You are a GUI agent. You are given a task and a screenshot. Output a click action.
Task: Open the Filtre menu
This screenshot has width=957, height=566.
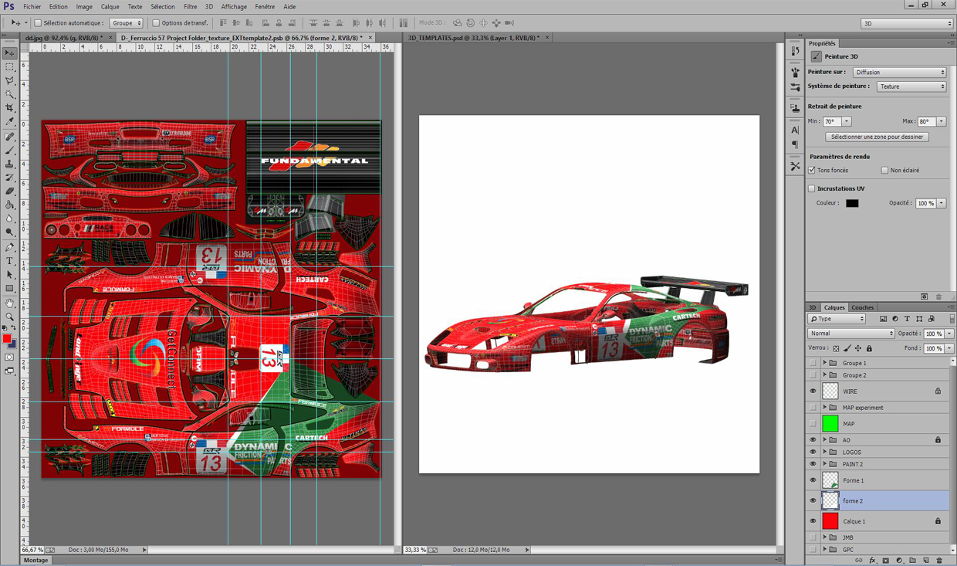pos(190,7)
